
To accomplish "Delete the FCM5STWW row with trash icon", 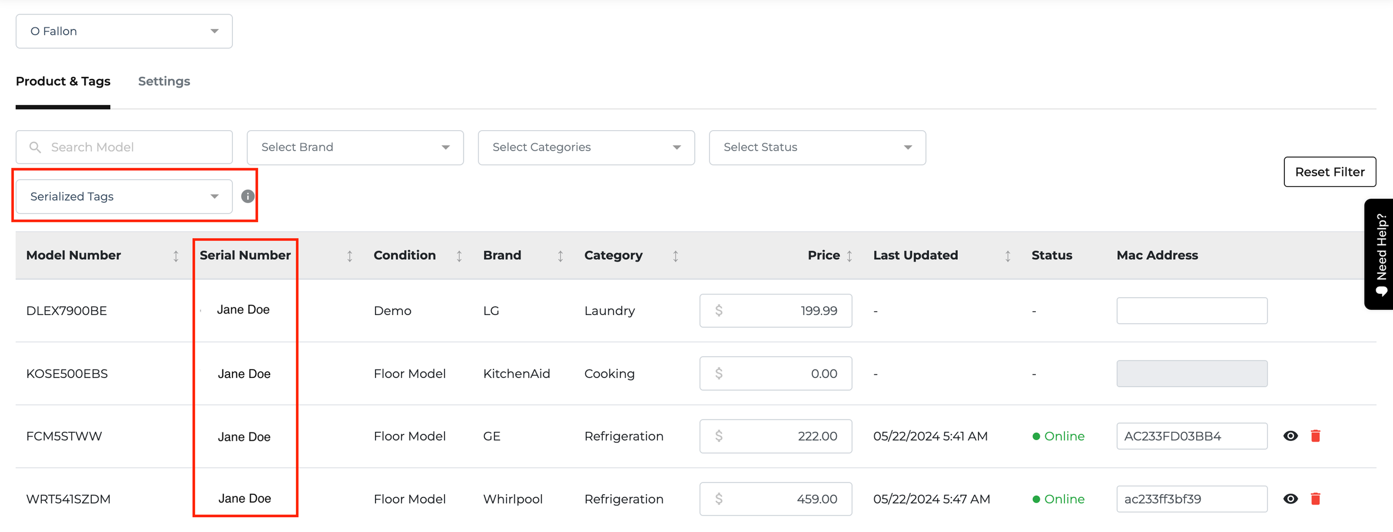I will (1316, 436).
